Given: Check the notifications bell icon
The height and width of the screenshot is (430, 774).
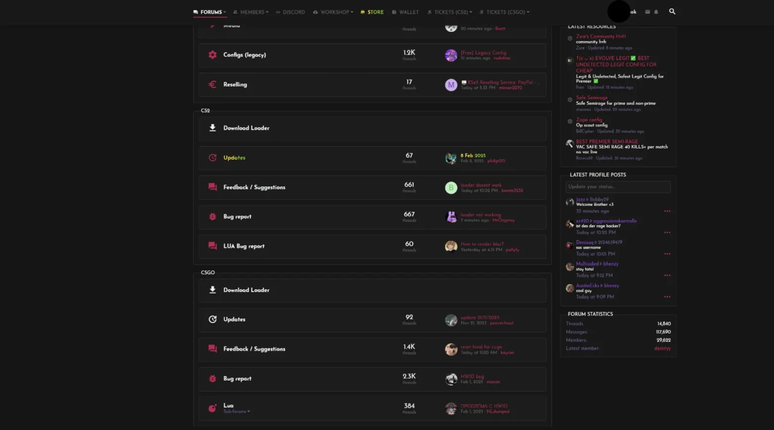Looking at the screenshot, I should (x=656, y=12).
